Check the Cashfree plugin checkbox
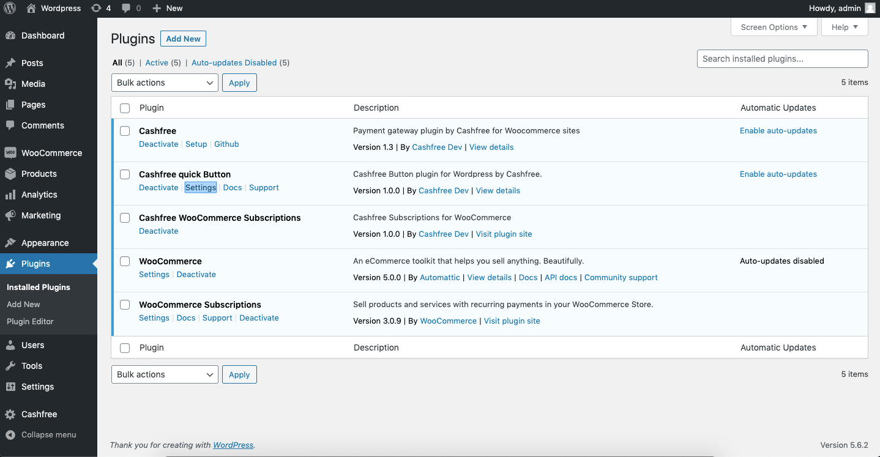The width and height of the screenshot is (880, 457). coord(125,131)
